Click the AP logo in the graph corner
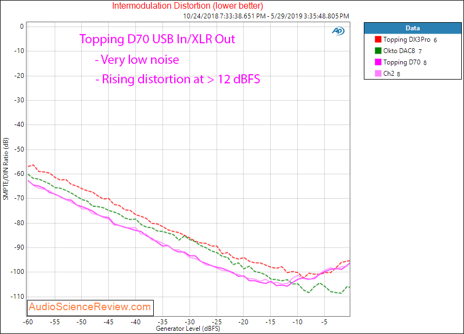 coord(338,31)
